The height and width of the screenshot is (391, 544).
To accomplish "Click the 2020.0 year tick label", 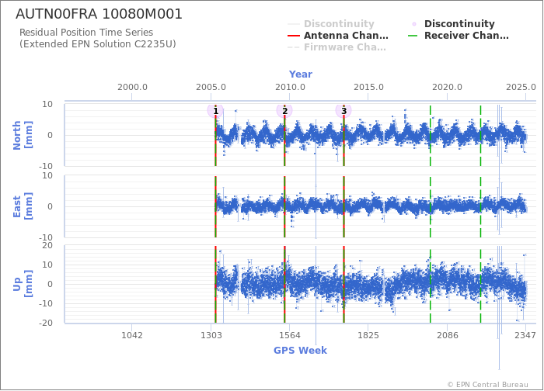I will (x=447, y=87).
